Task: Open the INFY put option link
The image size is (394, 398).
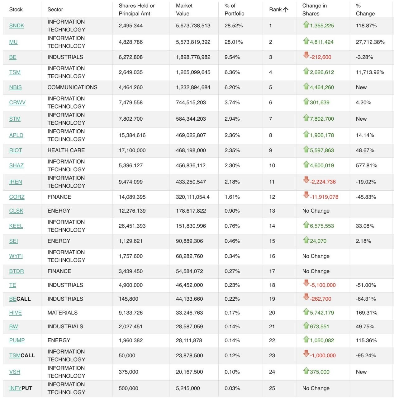Action: coord(21,388)
